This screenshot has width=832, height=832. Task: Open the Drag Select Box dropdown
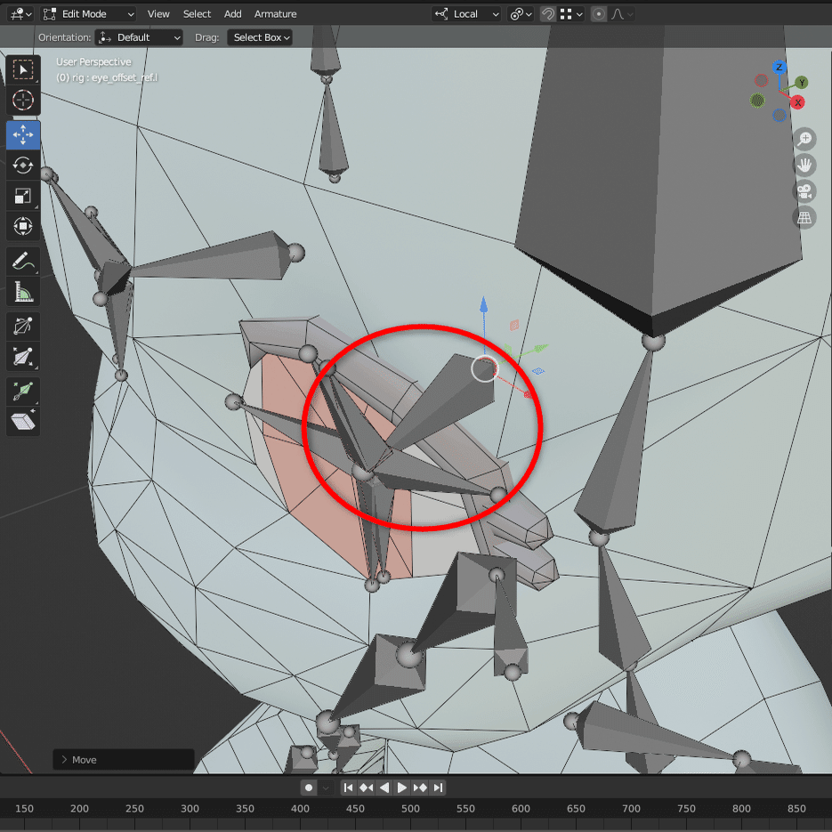pyautogui.click(x=260, y=37)
